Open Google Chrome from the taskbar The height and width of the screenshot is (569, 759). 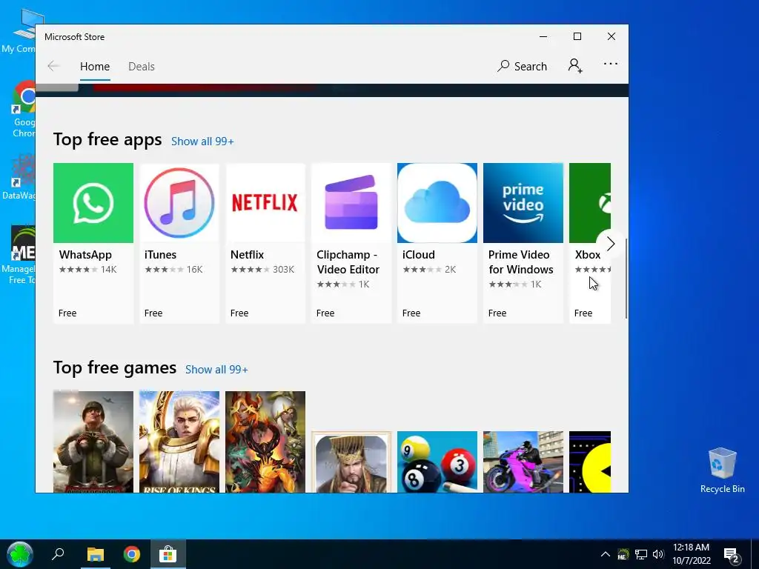[x=132, y=554]
